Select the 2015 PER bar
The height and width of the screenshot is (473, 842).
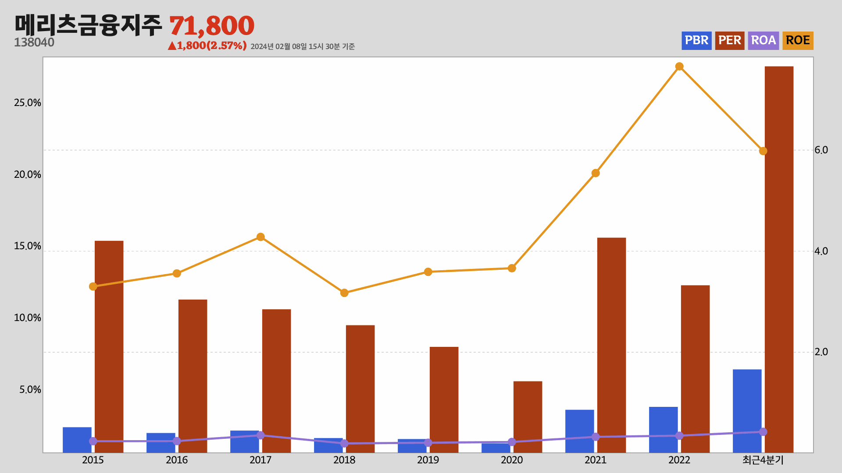click(x=109, y=346)
